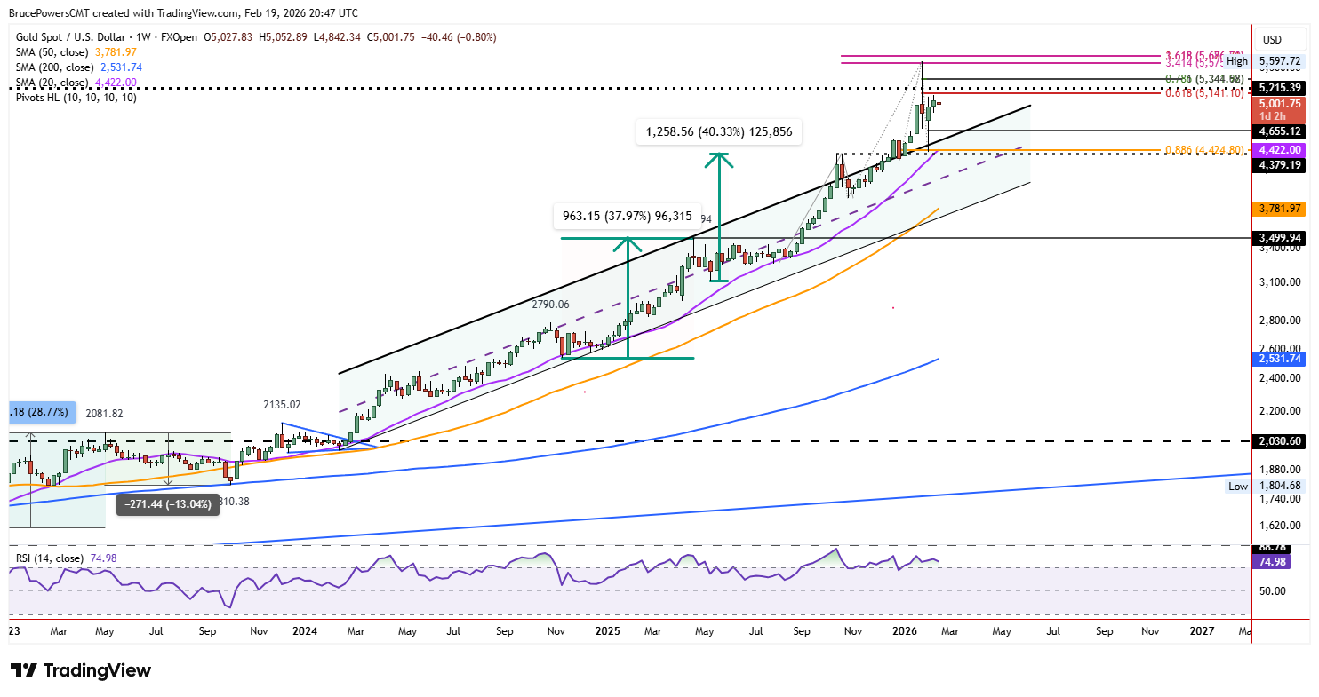1319x697 pixels.
Task: Select the Pivots HL (10, 10, 10, 10) legend
Action: tap(76, 98)
